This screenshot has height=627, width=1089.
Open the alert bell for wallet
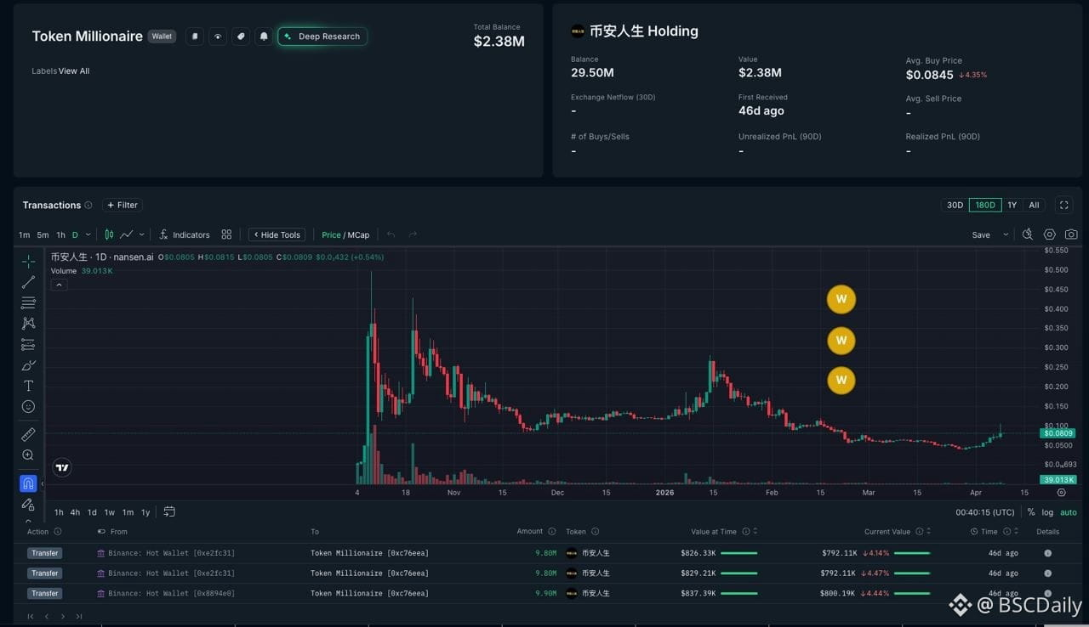[264, 37]
